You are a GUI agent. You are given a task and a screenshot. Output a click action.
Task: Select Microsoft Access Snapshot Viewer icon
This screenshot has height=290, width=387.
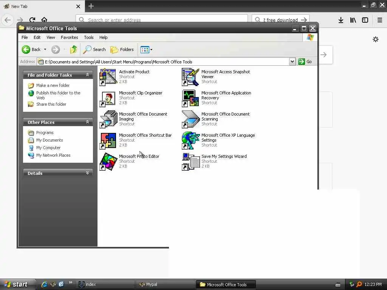[x=190, y=77]
